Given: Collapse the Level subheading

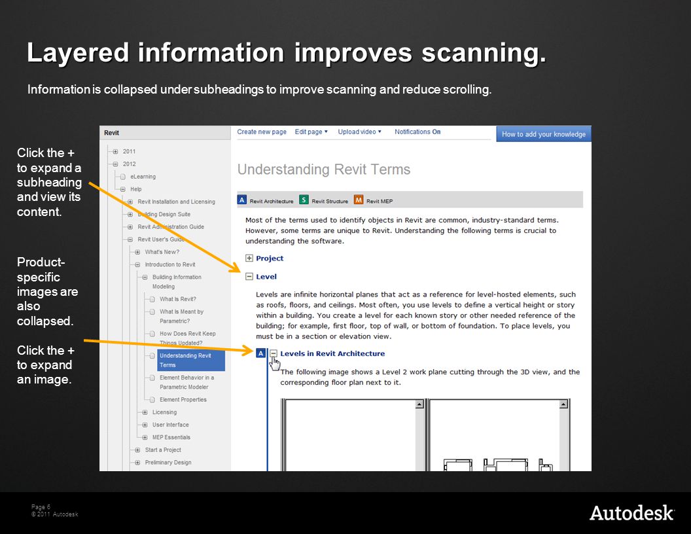Looking at the screenshot, I should (249, 277).
